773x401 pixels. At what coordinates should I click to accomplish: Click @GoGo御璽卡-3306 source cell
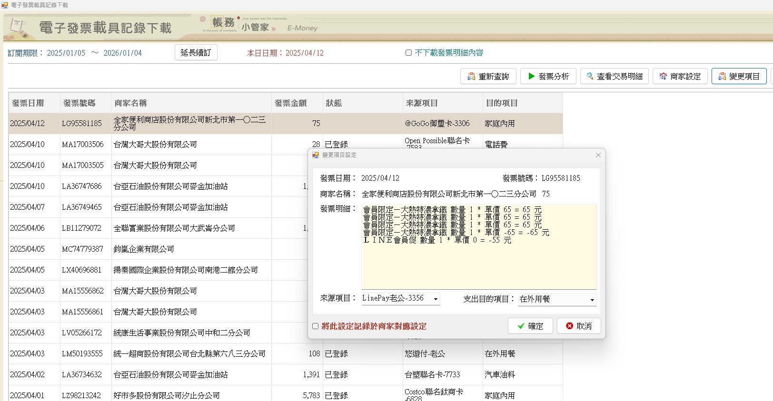click(x=443, y=123)
